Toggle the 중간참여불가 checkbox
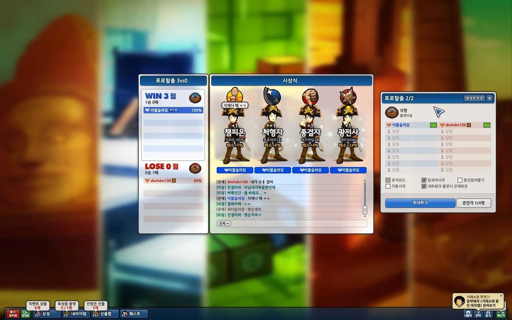Image resolution: width=512 pixels, height=320 pixels. point(460,180)
